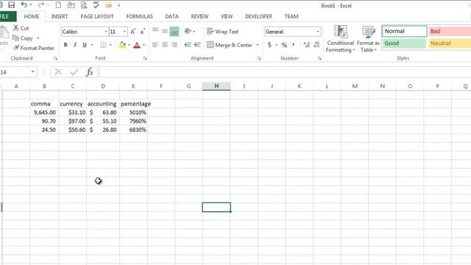471x265 pixels.
Task: Click the Percent Style icon
Action: point(284,45)
